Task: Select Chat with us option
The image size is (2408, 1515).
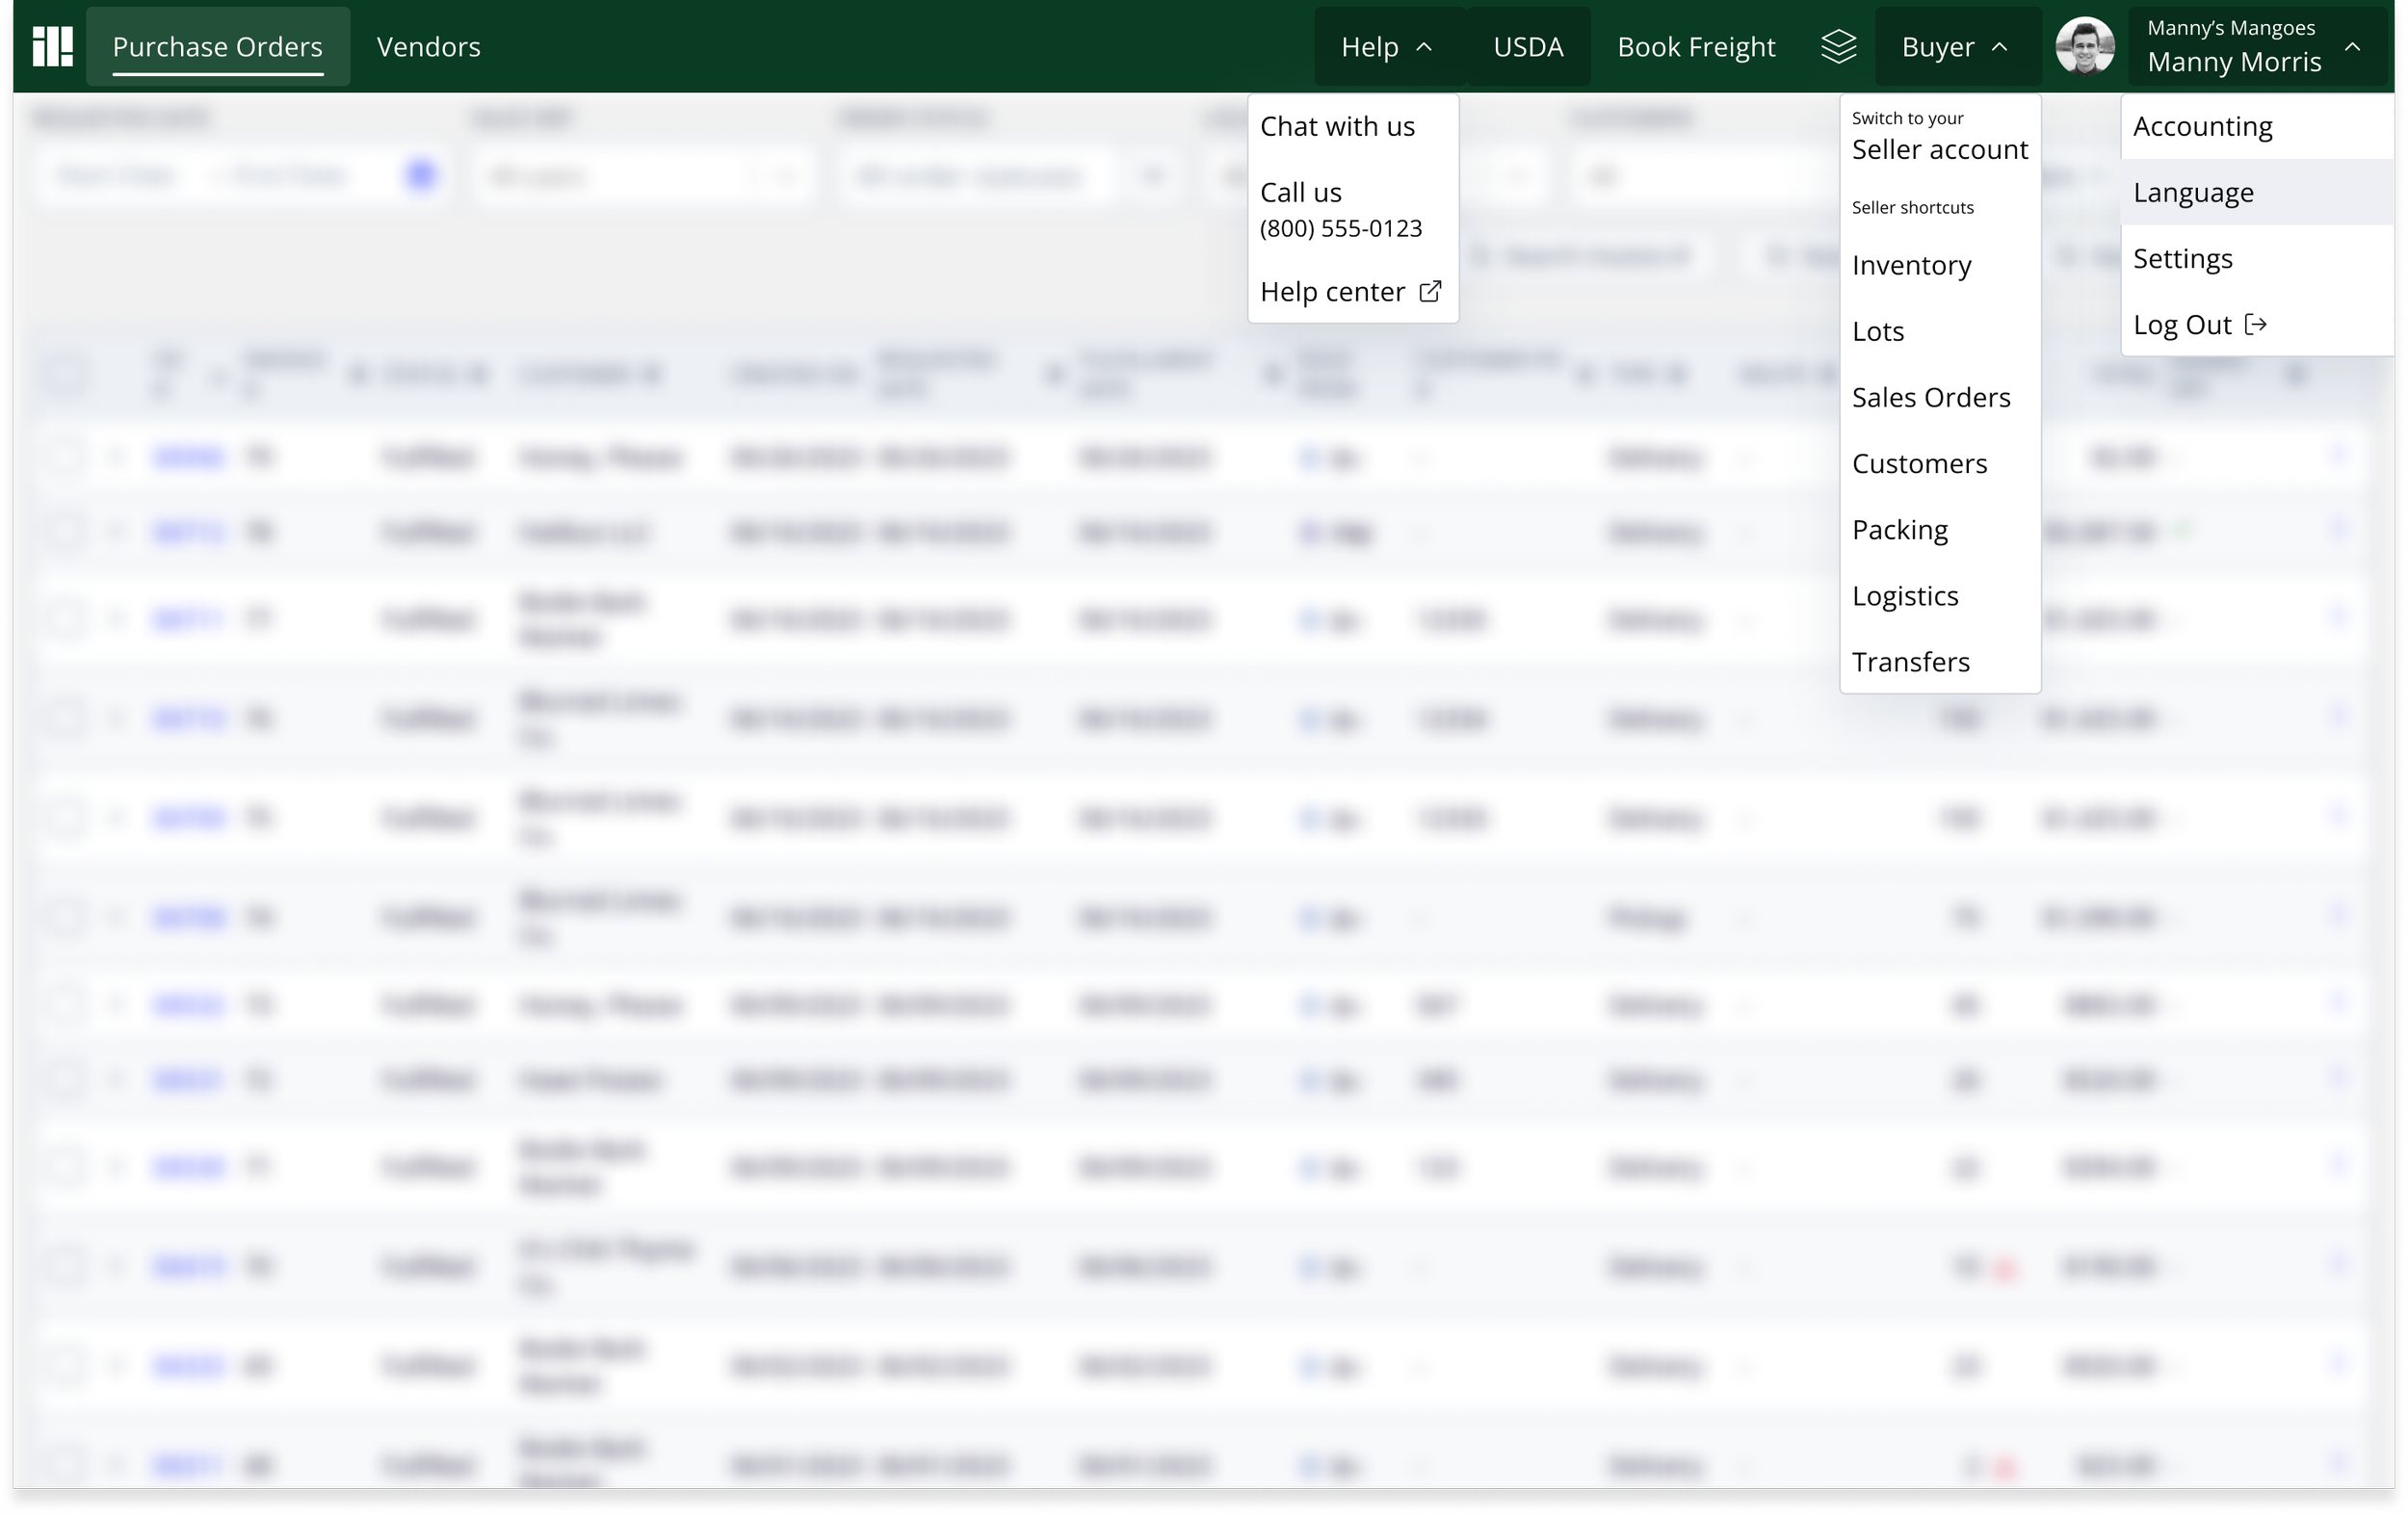Action: [x=1337, y=127]
